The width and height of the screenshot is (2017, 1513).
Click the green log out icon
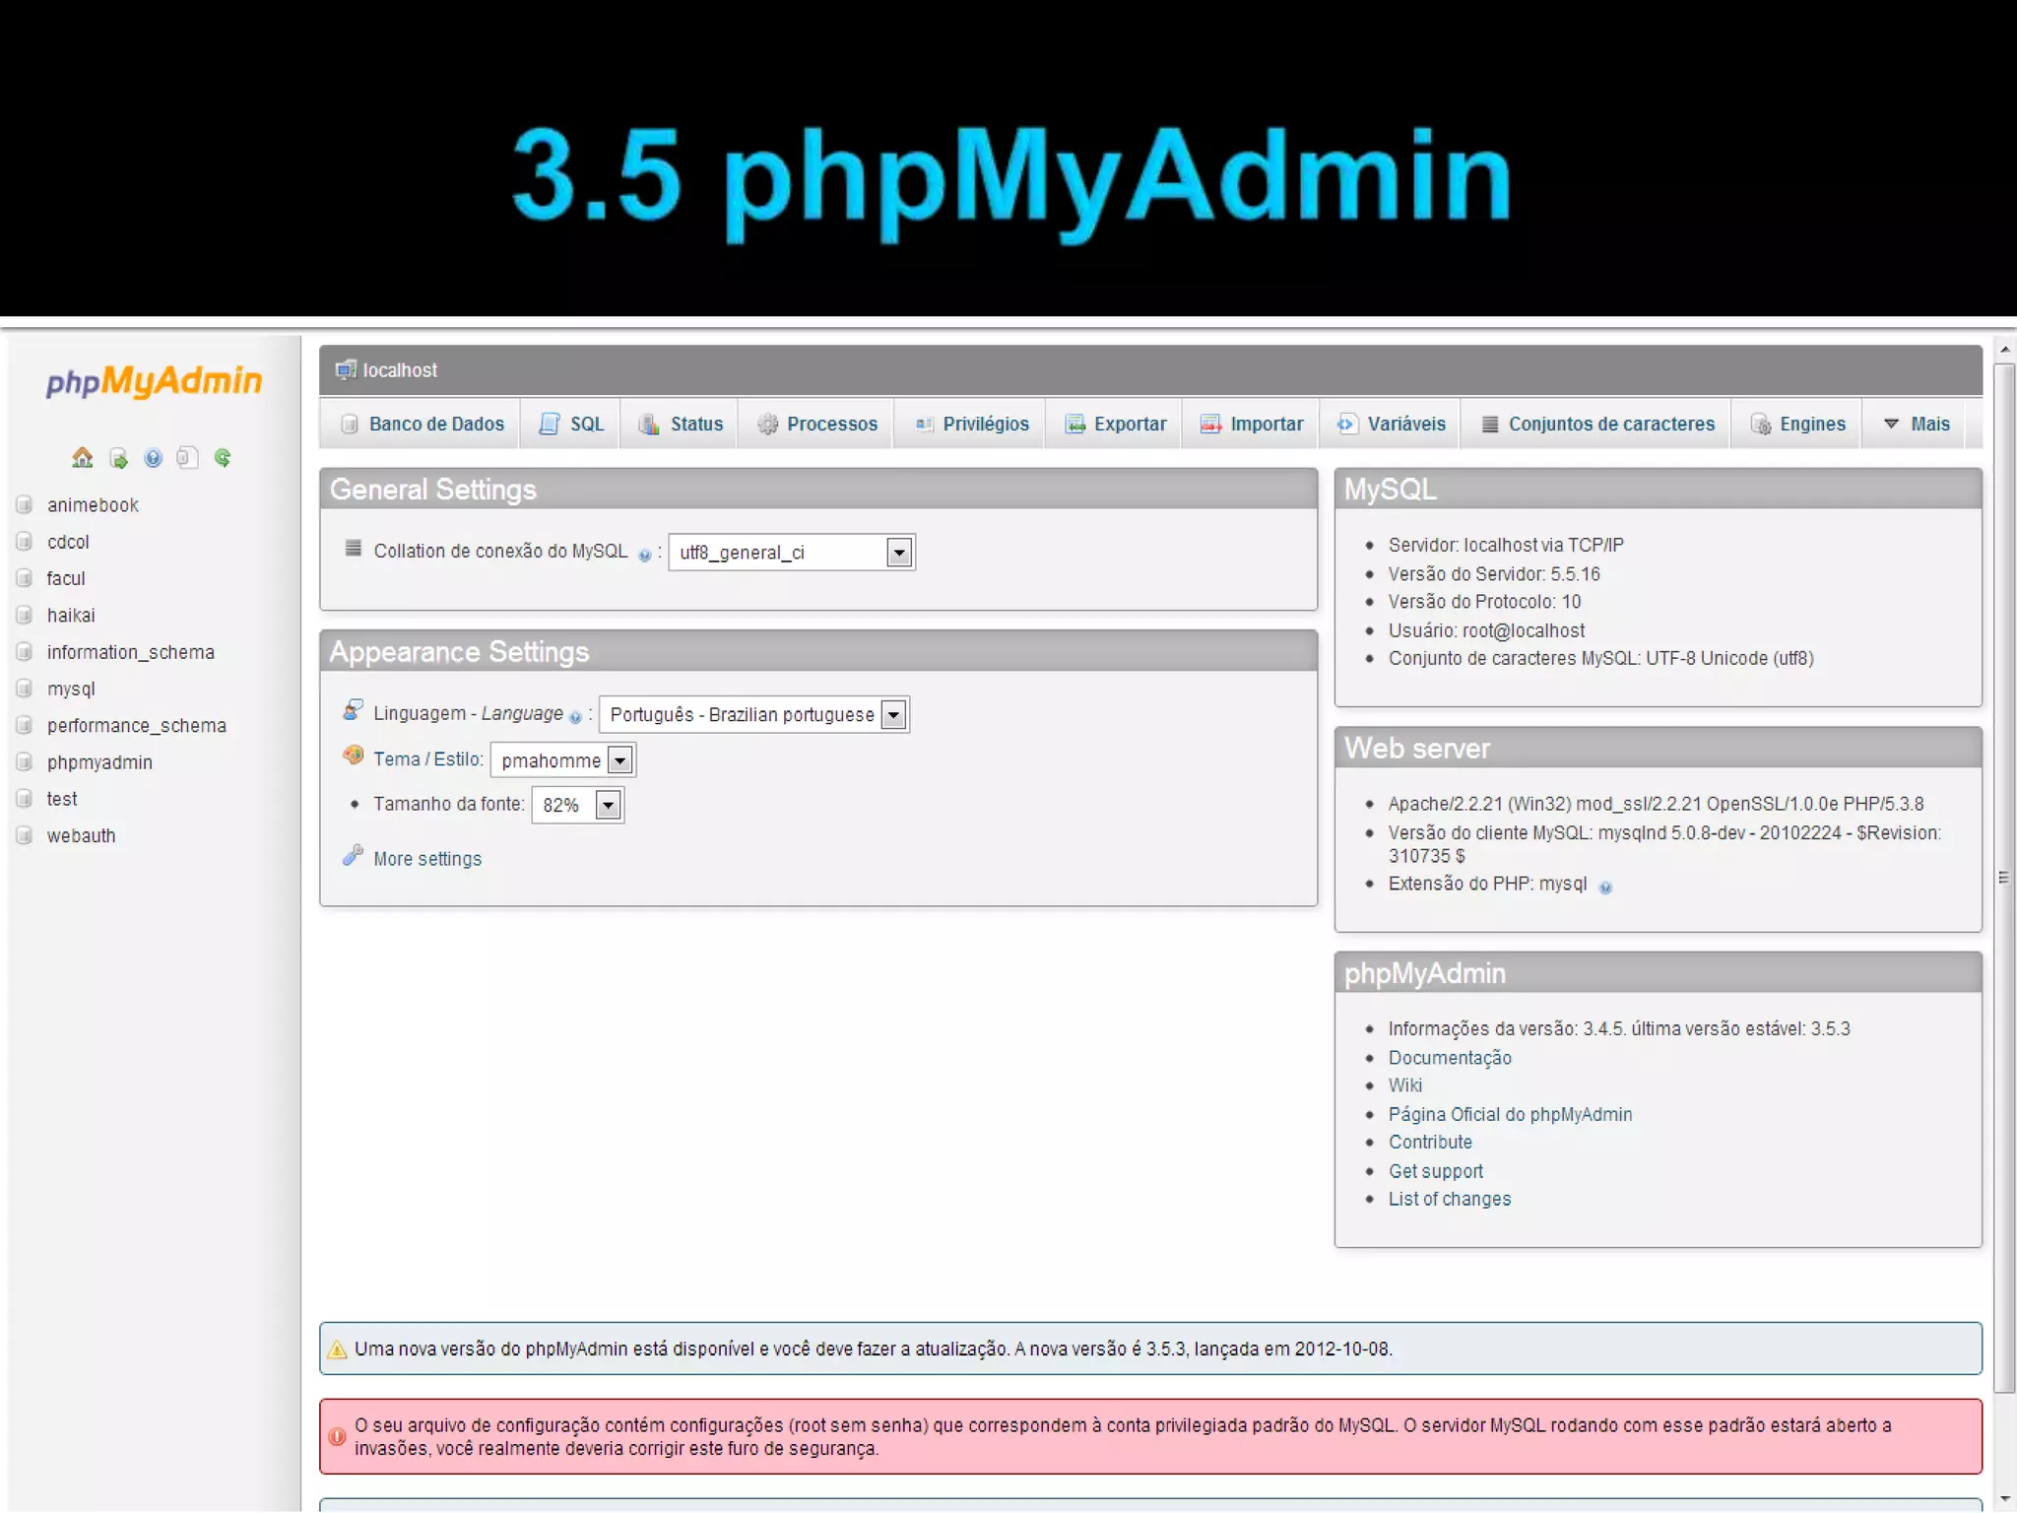(x=118, y=458)
